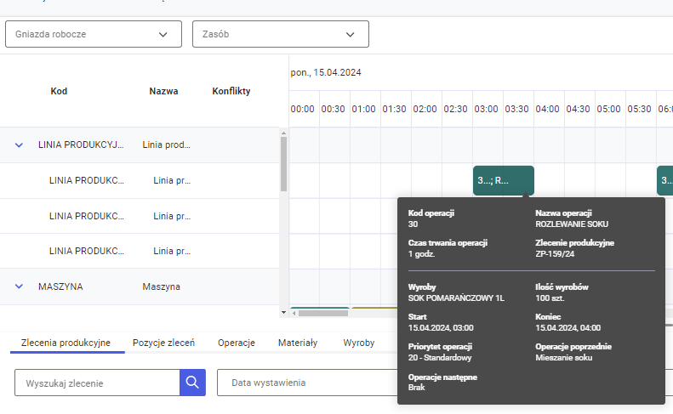The image size is (673, 414).
Task: Click the Nazwa column header
Action: coord(163,91)
